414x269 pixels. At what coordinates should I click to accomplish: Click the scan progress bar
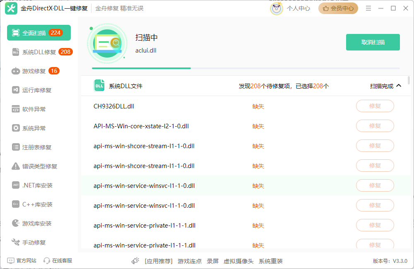pyautogui.click(x=246, y=68)
